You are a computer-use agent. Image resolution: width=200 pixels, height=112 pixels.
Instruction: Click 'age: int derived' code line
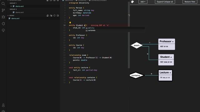81,15
